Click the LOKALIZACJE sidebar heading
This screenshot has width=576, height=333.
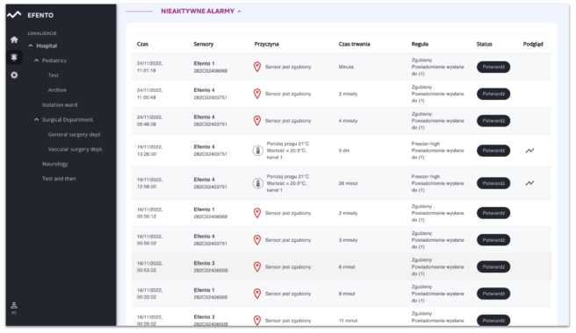pos(42,33)
